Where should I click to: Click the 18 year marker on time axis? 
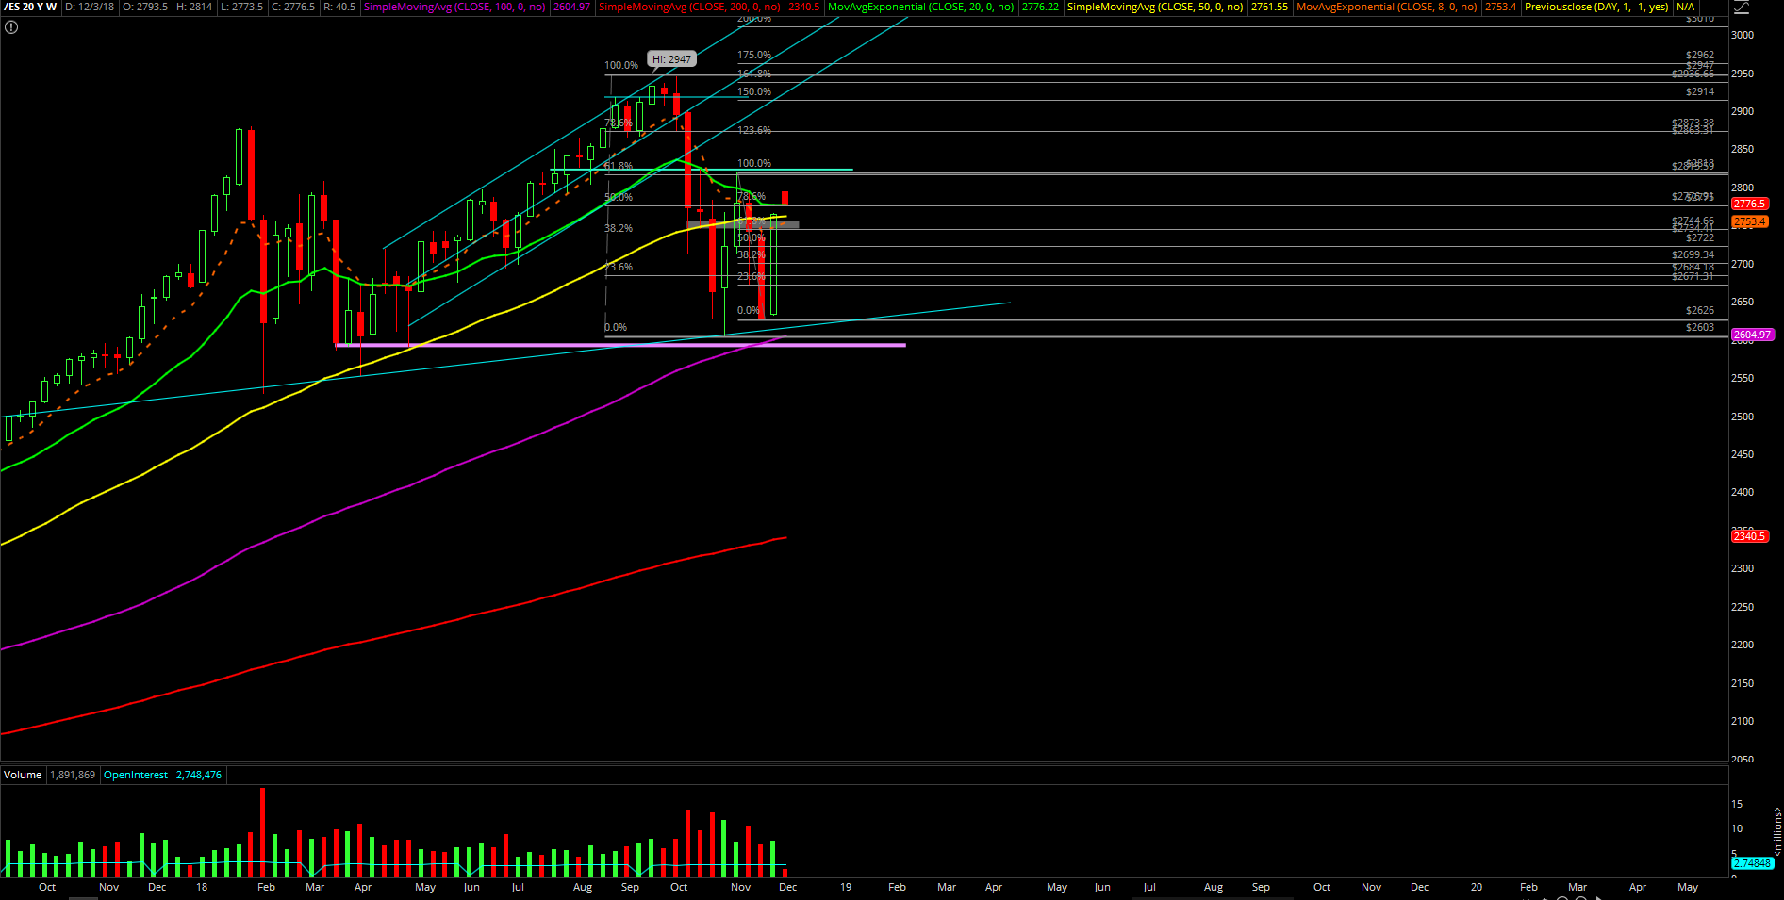[202, 887]
